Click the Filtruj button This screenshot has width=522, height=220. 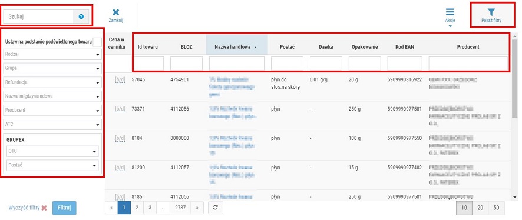tap(64, 208)
